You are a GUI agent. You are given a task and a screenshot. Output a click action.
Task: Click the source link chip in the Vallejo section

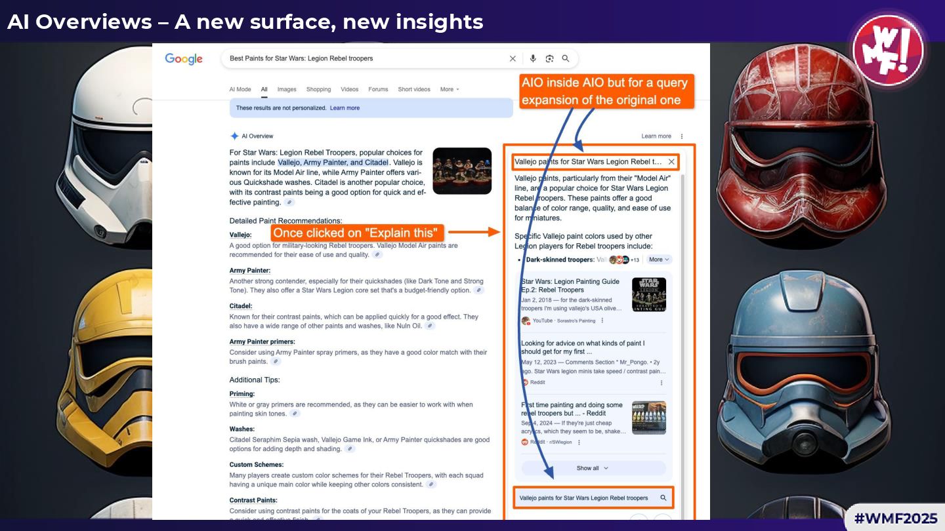pos(377,255)
